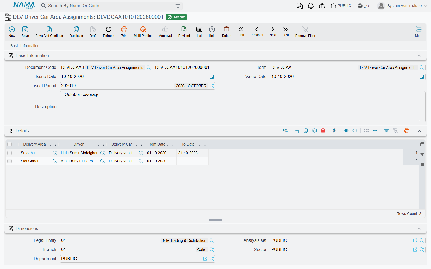Click Save And Continue
Viewport: 431px width, 269px height.
tap(49, 32)
